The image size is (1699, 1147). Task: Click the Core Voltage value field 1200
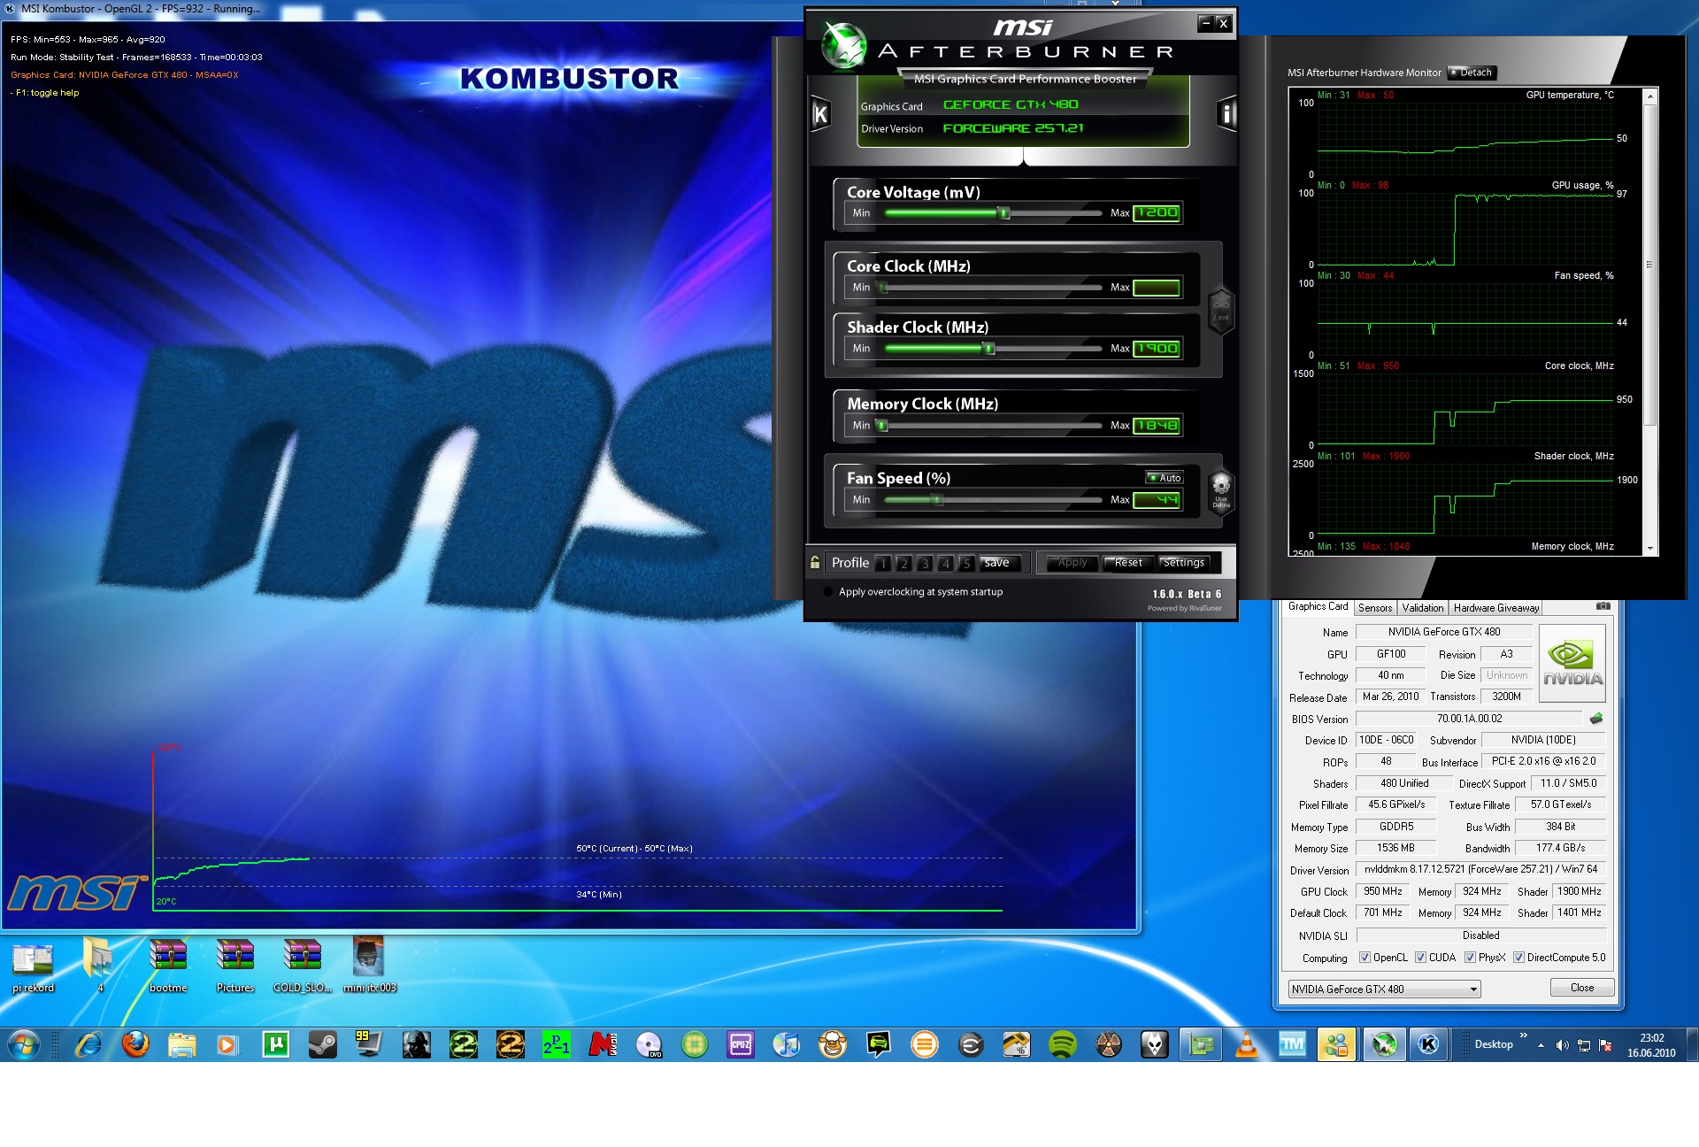point(1157,212)
